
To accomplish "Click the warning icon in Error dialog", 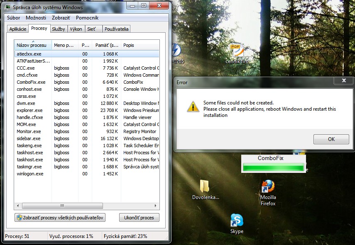I will click(x=193, y=106).
